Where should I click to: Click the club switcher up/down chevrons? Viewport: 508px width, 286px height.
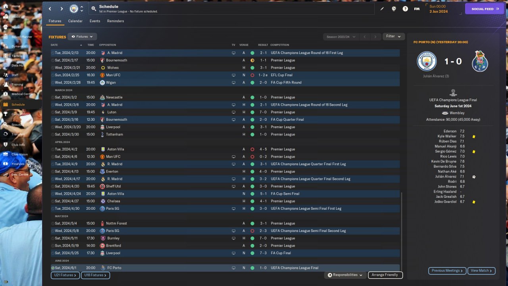tap(82, 9)
